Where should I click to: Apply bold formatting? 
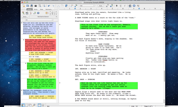[x=117, y=6]
